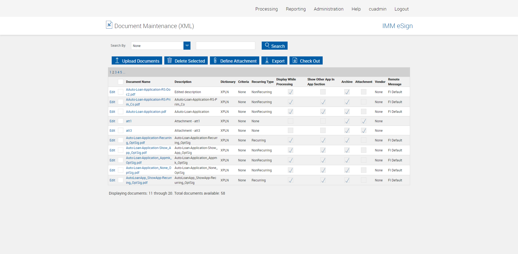Open the Search By dropdown arrow
This screenshot has width=518, height=254.
coord(187,46)
